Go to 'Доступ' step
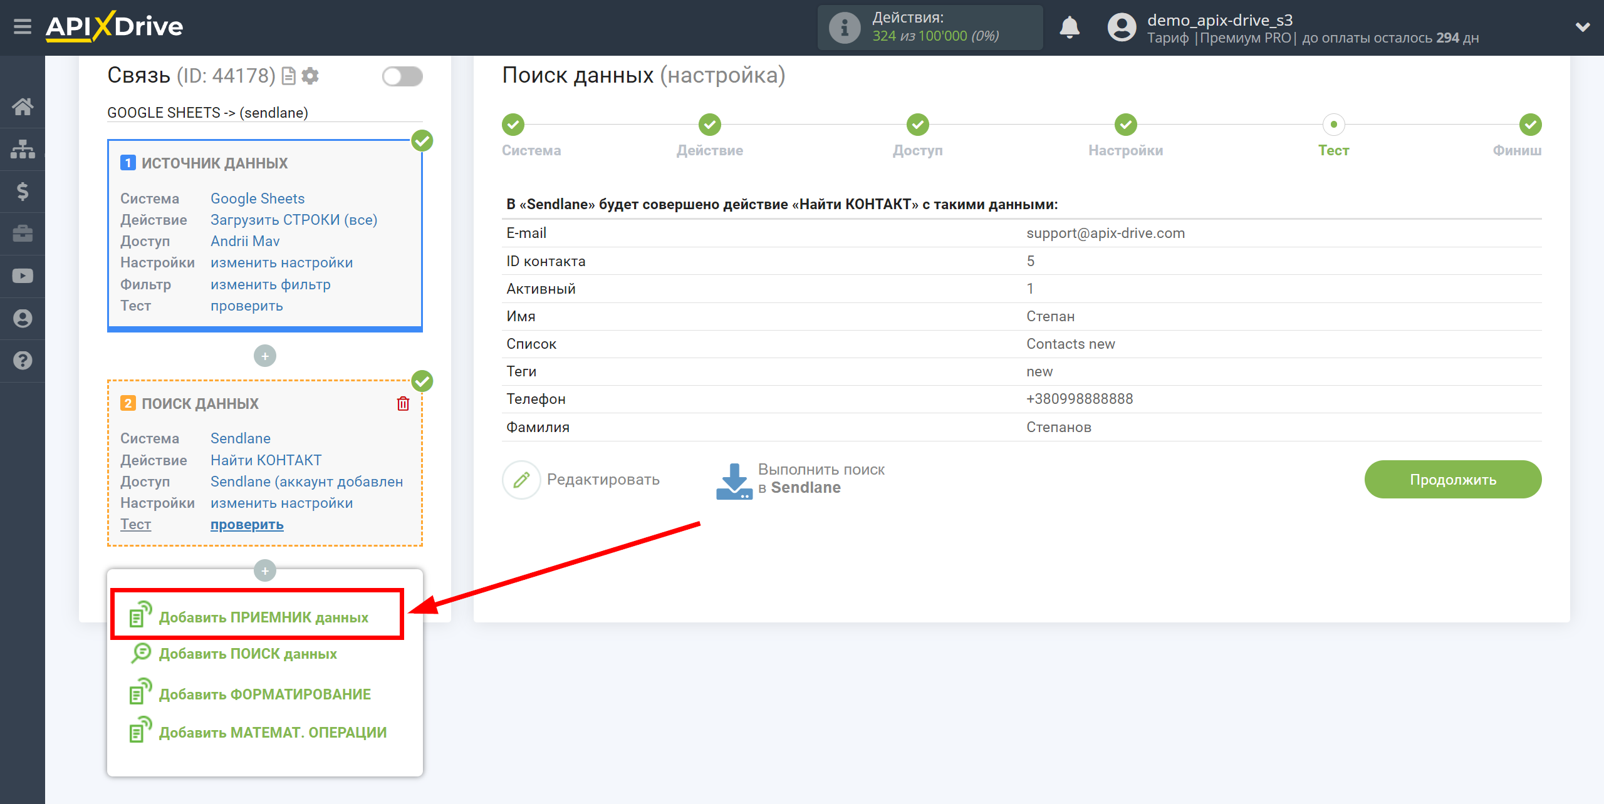Screen dimensions: 1604x804 tap(918, 125)
